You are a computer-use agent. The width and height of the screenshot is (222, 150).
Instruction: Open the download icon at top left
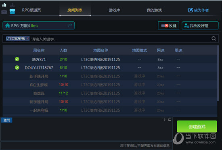click(13, 5)
